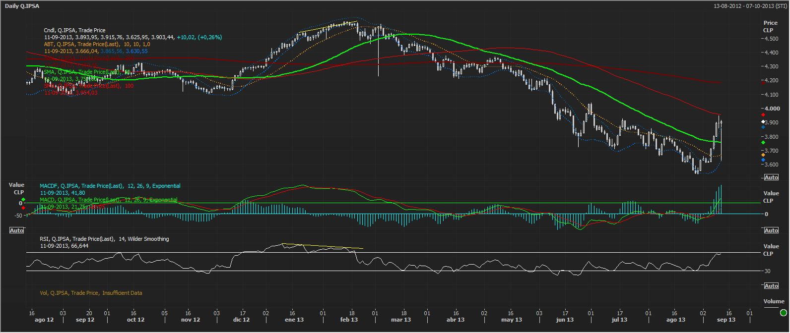Toggle the right-side Auto button of the MACD panel
The width and height of the screenshot is (790, 333).
point(771,230)
